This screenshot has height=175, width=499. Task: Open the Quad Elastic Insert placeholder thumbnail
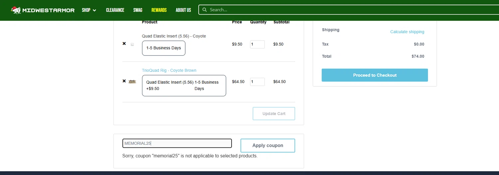132,44
